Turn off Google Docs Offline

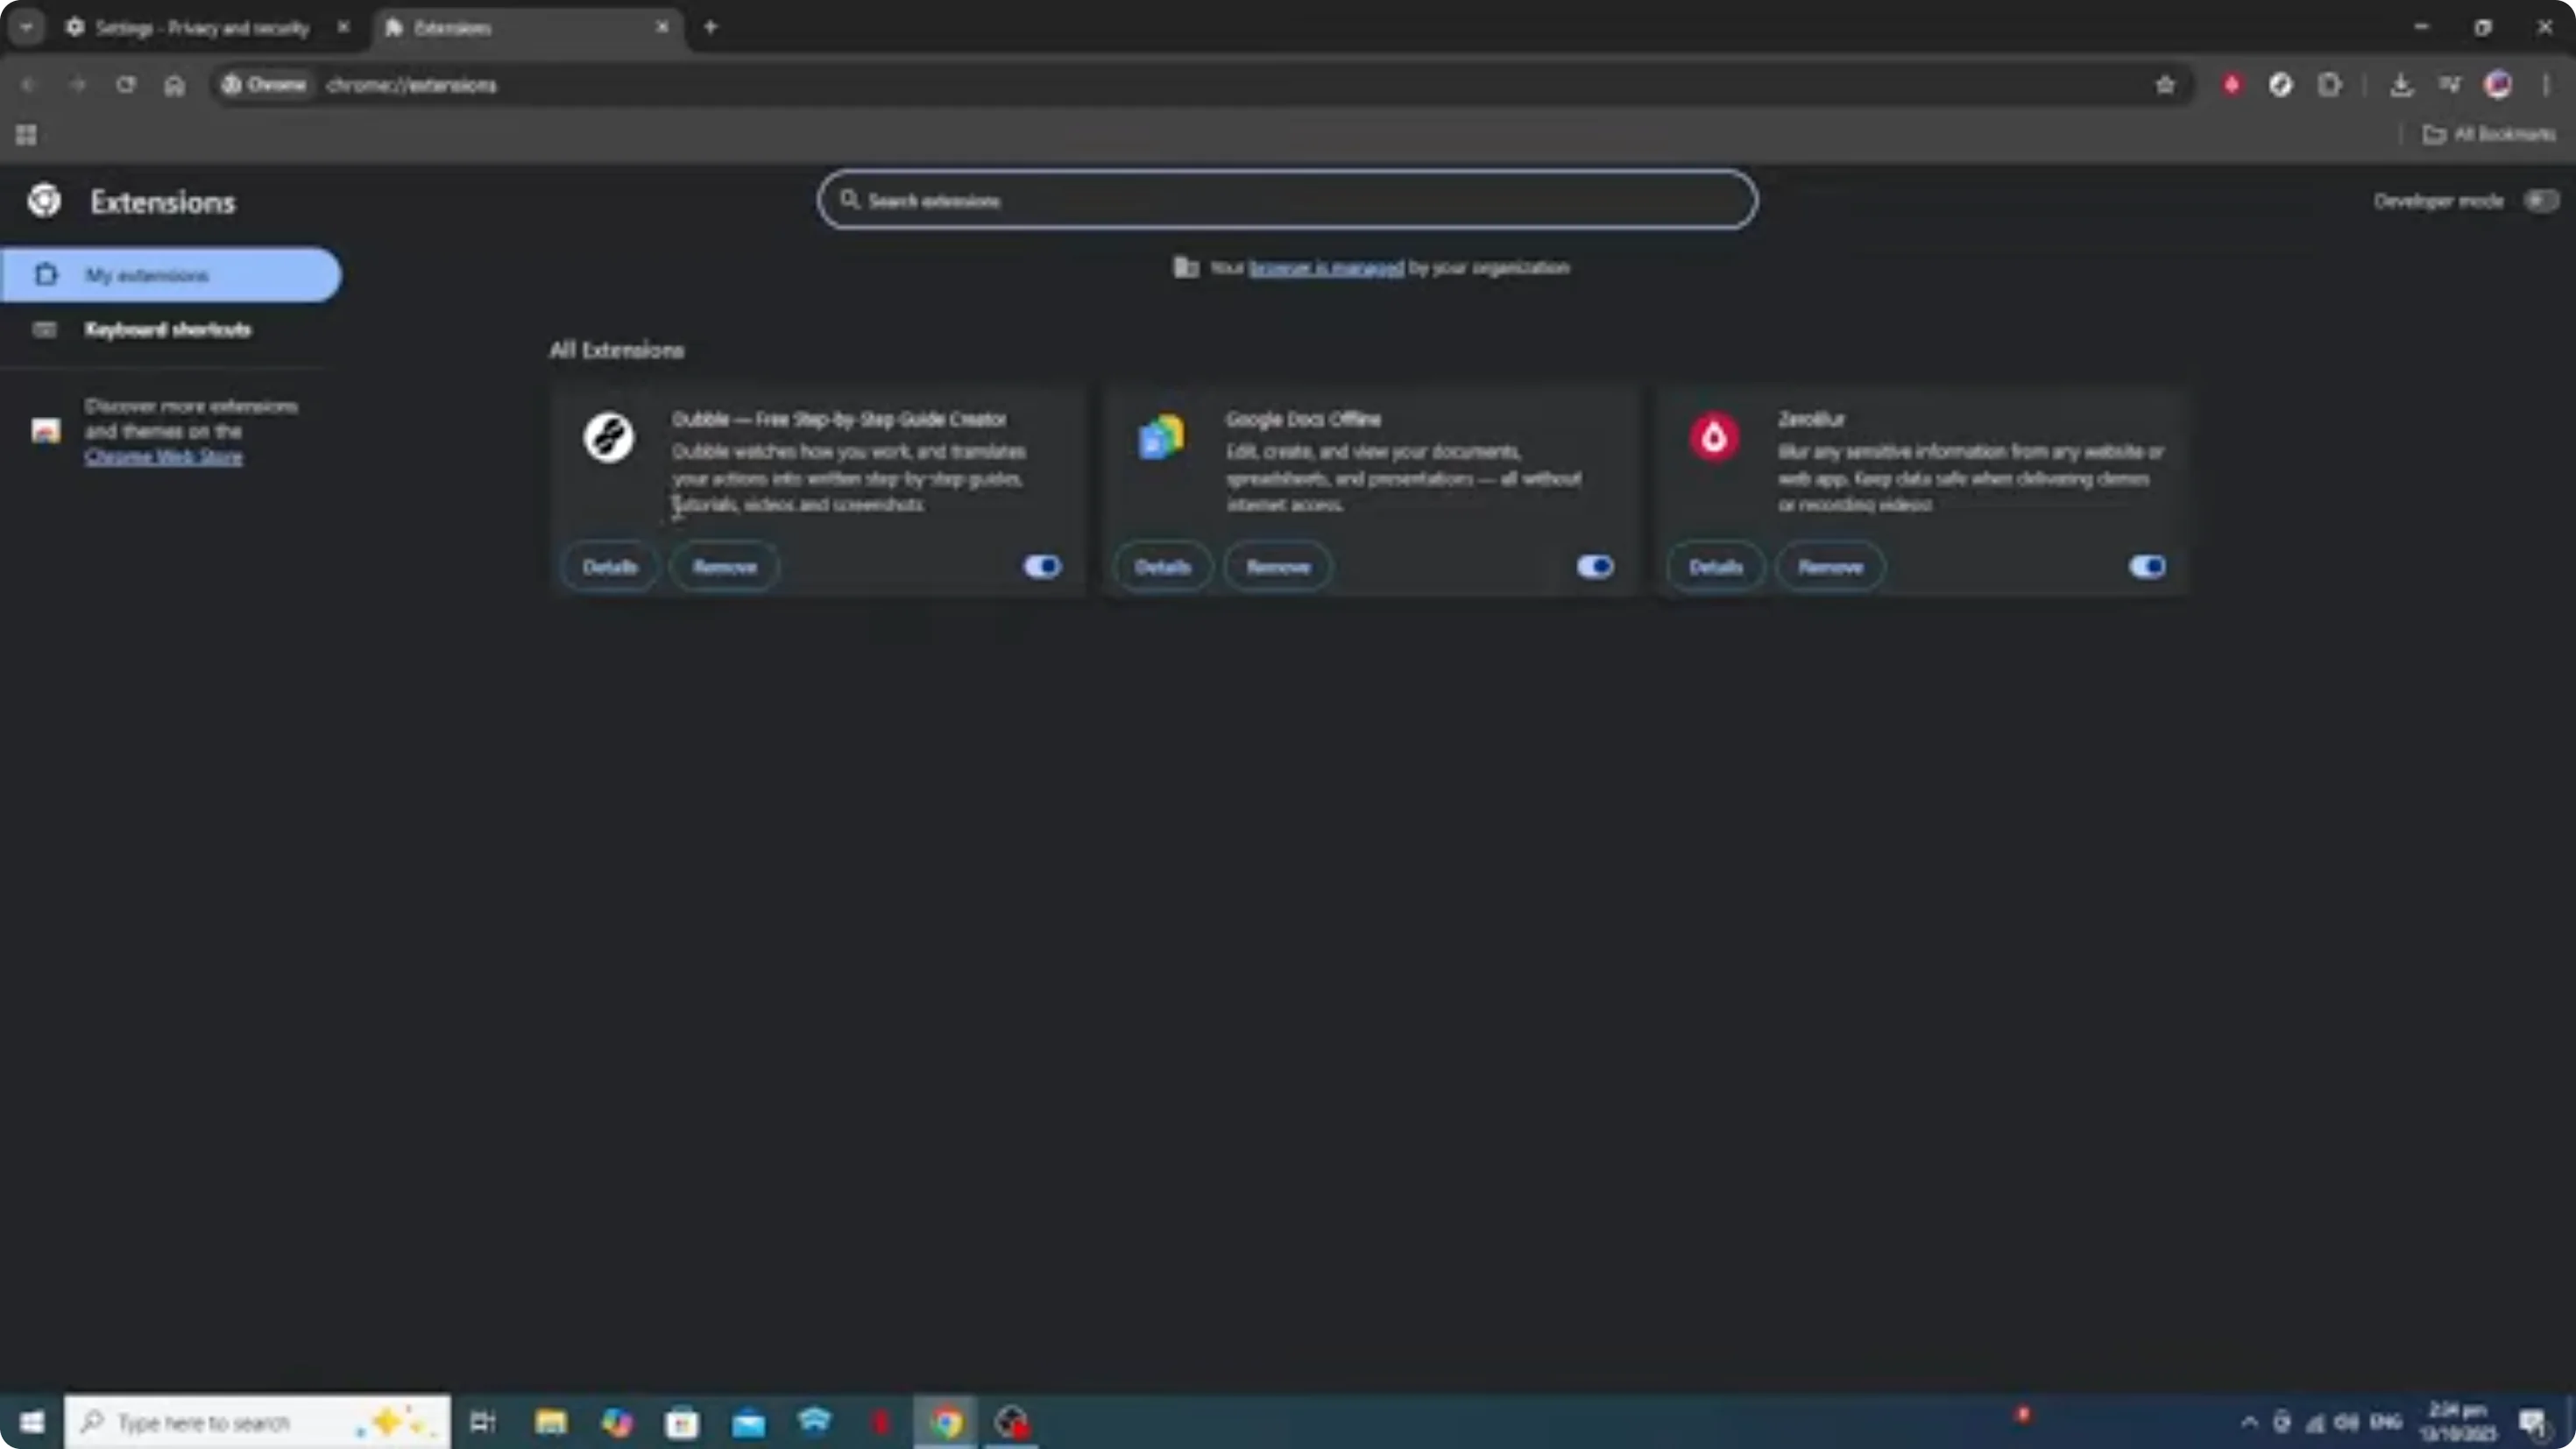(x=1593, y=566)
